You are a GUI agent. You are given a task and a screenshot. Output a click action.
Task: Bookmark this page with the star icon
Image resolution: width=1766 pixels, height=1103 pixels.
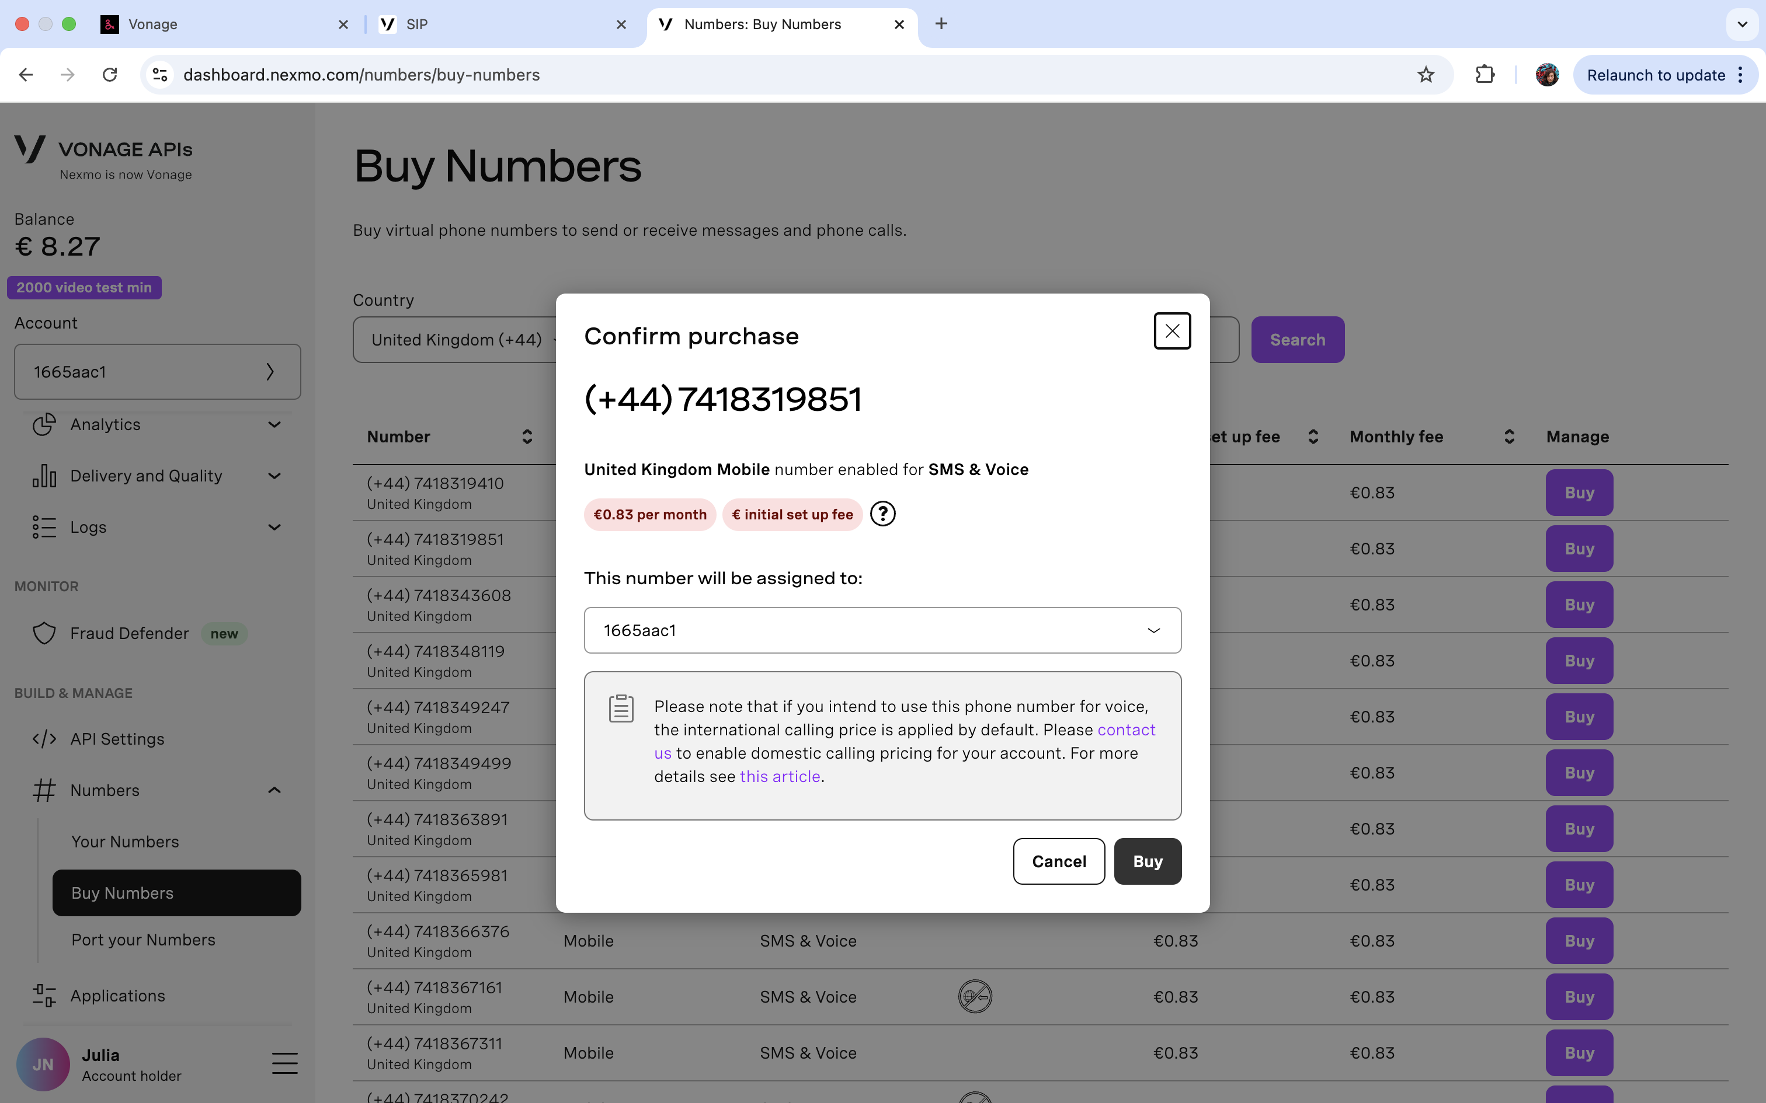[1425, 75]
